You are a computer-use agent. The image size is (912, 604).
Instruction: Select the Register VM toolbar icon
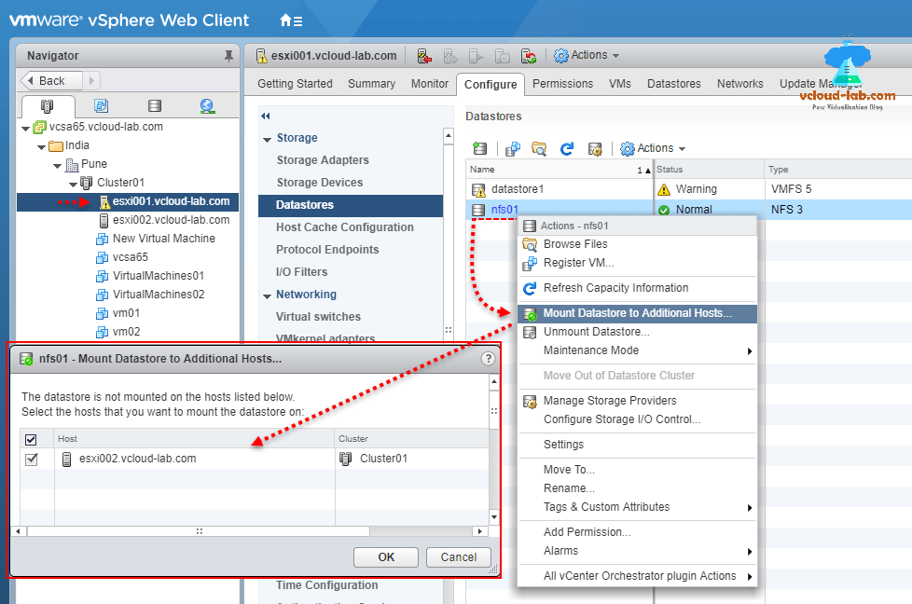pos(514,148)
